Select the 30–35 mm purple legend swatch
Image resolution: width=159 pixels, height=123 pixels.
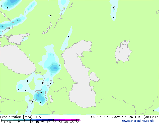(56, 120)
